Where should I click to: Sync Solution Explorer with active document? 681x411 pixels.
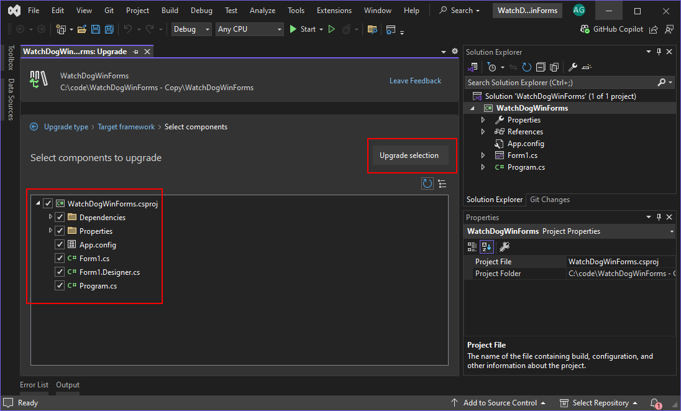(x=513, y=67)
